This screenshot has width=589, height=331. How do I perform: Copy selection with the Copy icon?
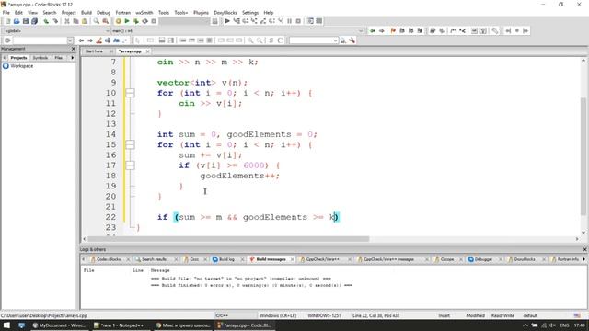[75, 21]
